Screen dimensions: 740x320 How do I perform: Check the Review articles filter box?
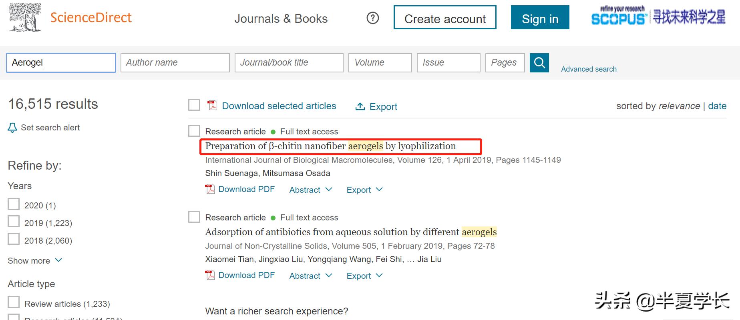pyautogui.click(x=14, y=302)
